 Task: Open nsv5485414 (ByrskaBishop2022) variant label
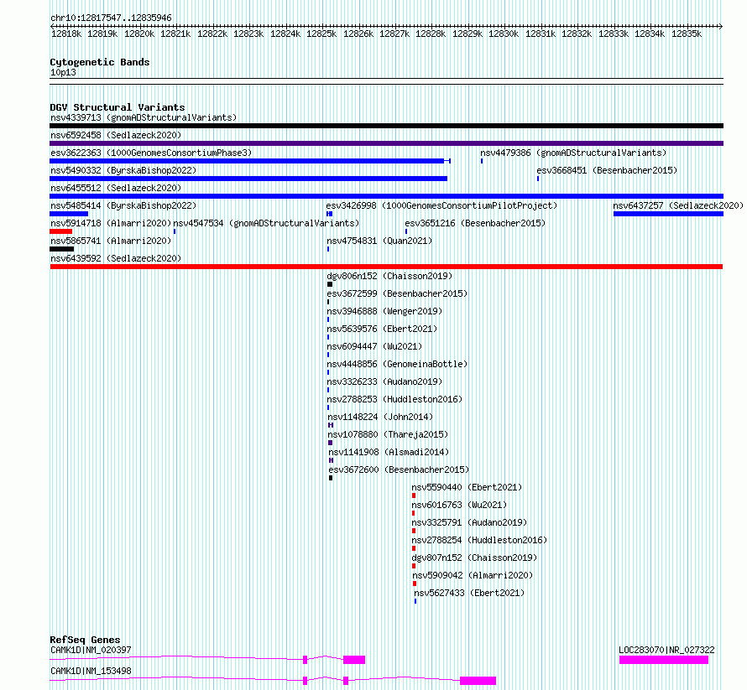pos(123,205)
